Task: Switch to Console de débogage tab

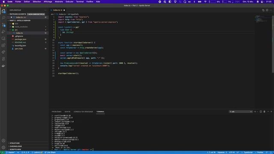Action: (x=83, y=112)
